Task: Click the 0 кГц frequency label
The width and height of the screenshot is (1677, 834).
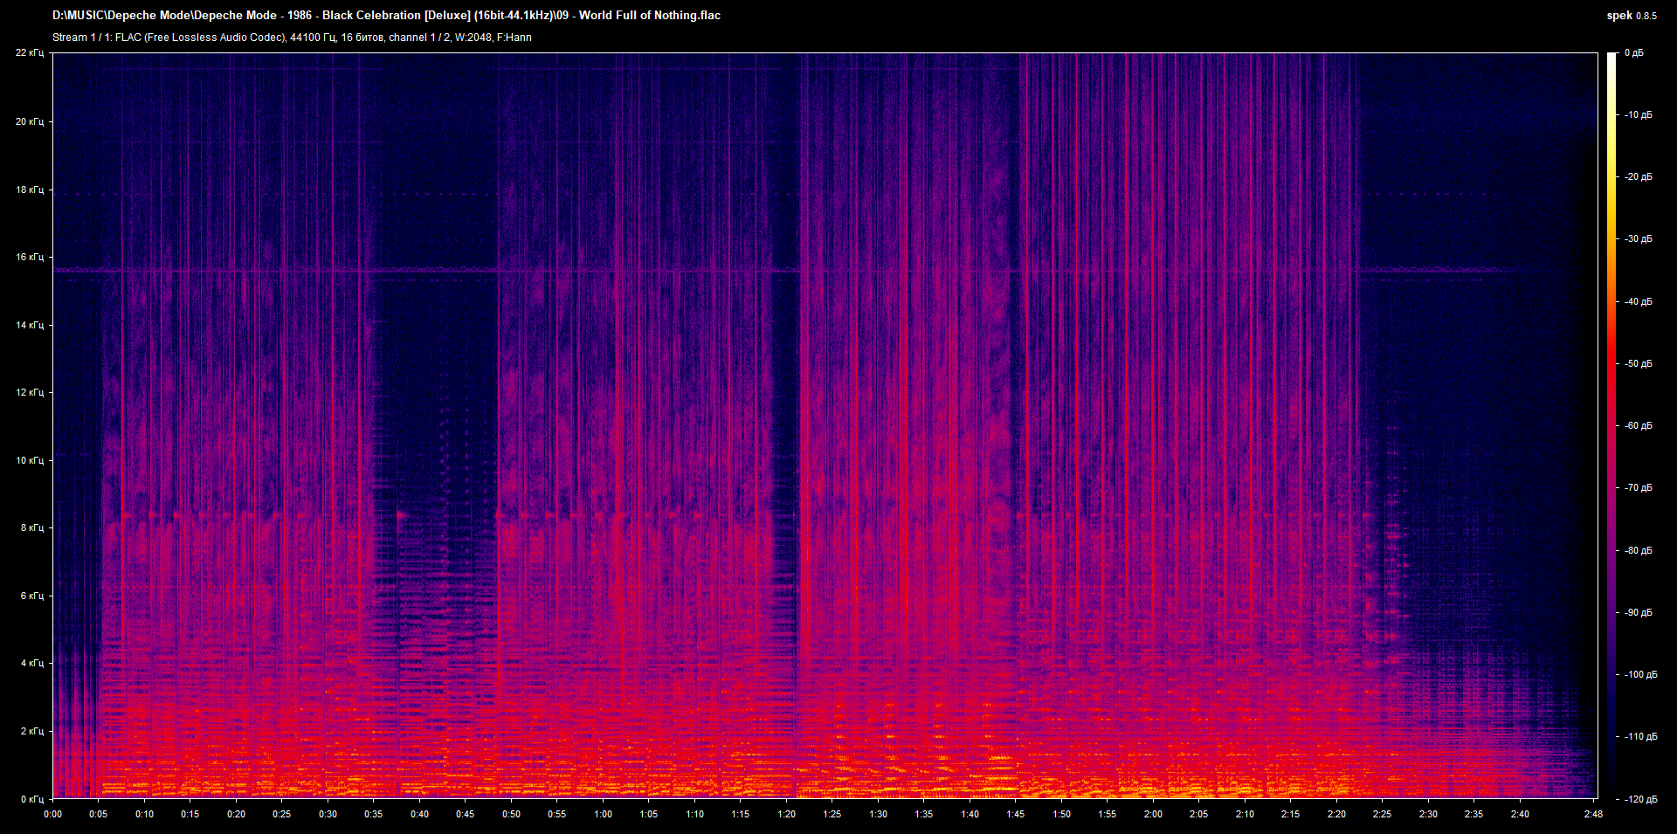Action: click(31, 799)
